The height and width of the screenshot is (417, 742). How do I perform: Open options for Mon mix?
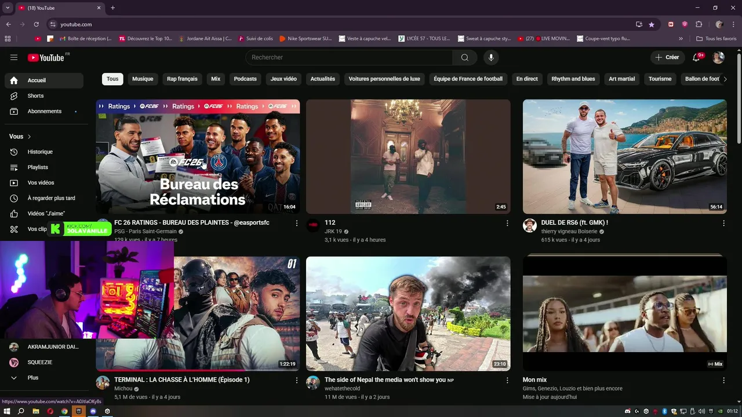pos(723,381)
